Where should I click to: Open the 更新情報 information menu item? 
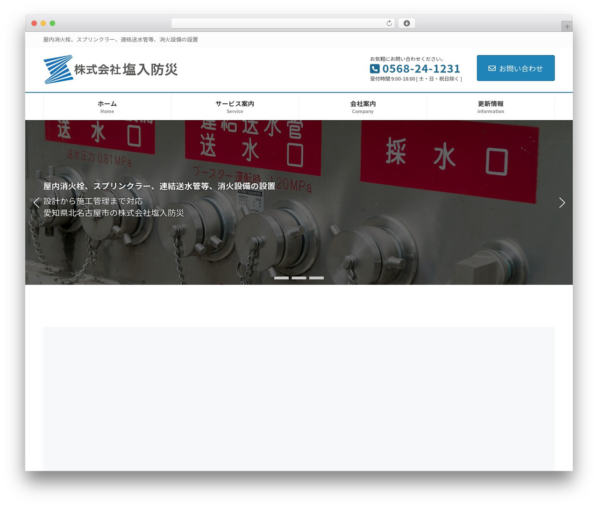(x=491, y=107)
